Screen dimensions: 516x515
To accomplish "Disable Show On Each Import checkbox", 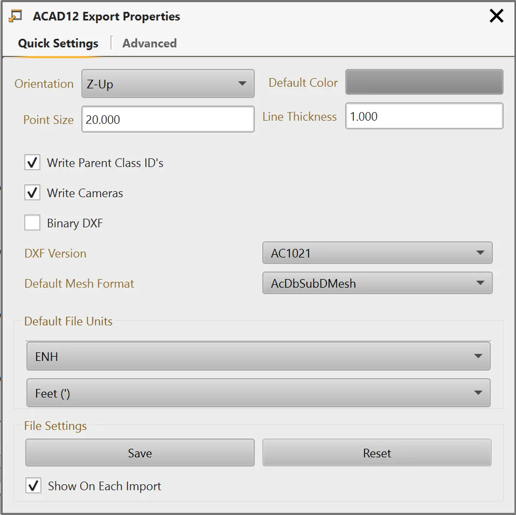I will click(33, 486).
